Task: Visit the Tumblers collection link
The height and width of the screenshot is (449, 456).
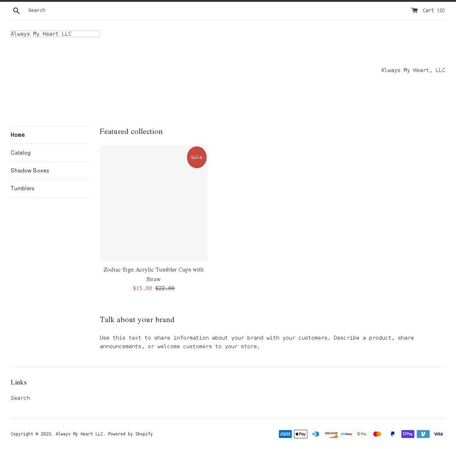Action: pyautogui.click(x=22, y=188)
